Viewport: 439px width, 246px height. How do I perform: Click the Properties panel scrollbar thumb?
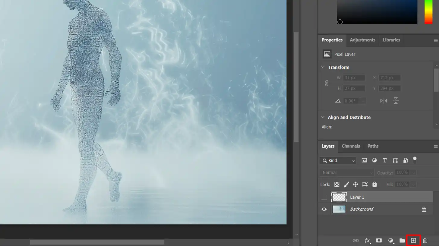click(x=436, y=80)
